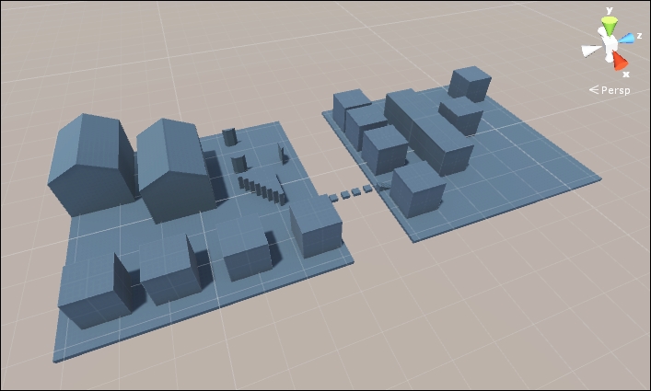The image size is (651, 391).
Task: Select the row of small domino pillars
Action: [x=262, y=191]
